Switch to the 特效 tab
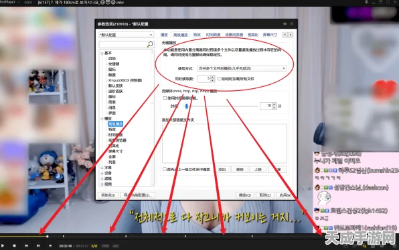Image resolution: width=399 pixels, height=250 pixels. pyautogui.click(x=197, y=35)
